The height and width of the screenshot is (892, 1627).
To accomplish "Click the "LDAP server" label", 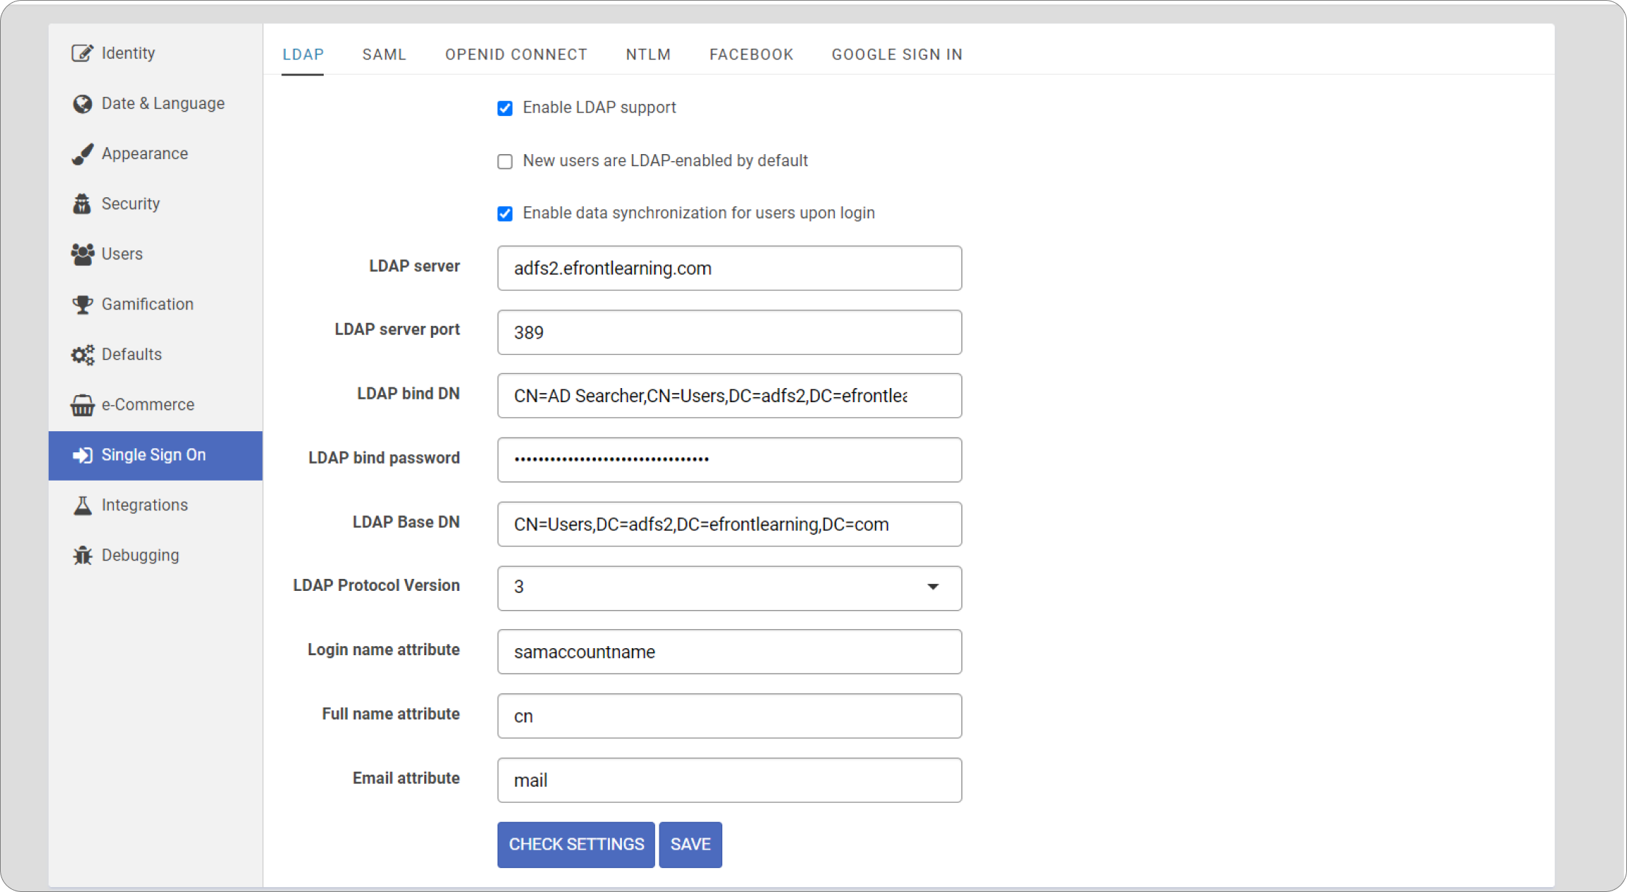I will 414,266.
